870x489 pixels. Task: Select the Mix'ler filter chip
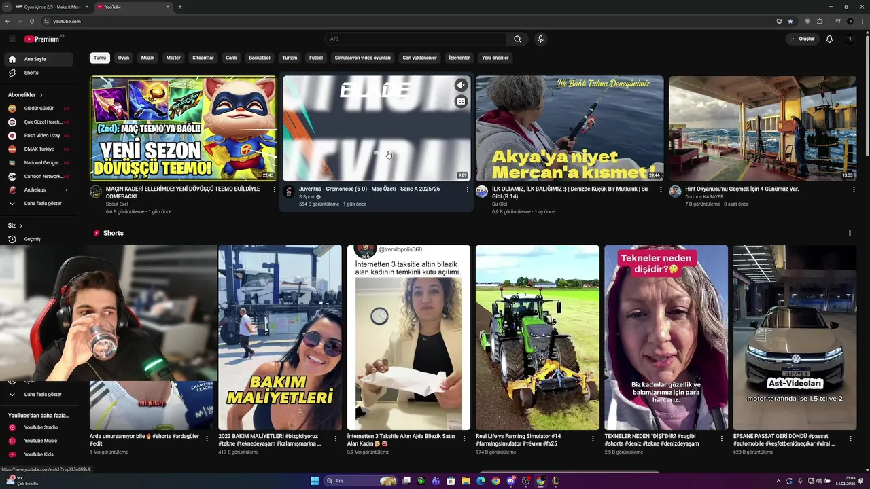(173, 58)
